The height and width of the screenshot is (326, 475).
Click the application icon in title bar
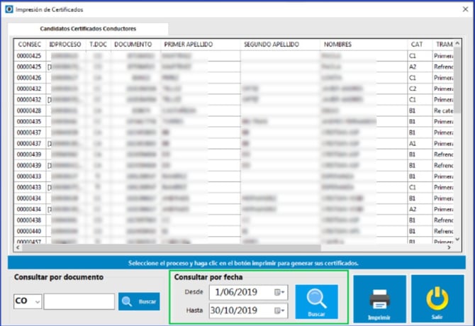[8, 10]
